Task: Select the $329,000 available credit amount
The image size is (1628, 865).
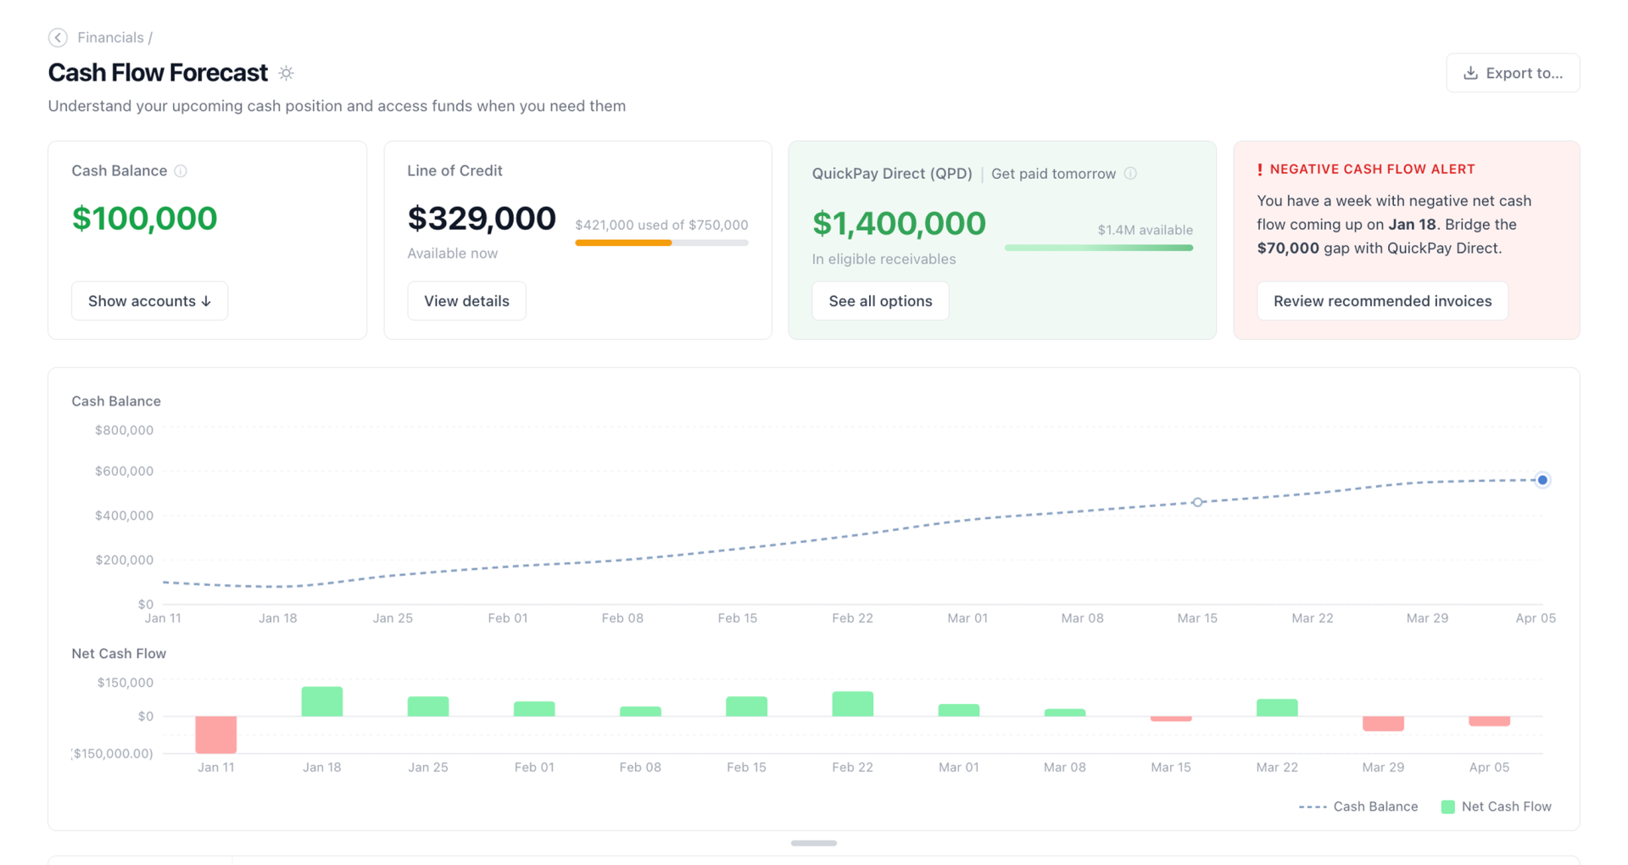Action: click(x=482, y=218)
